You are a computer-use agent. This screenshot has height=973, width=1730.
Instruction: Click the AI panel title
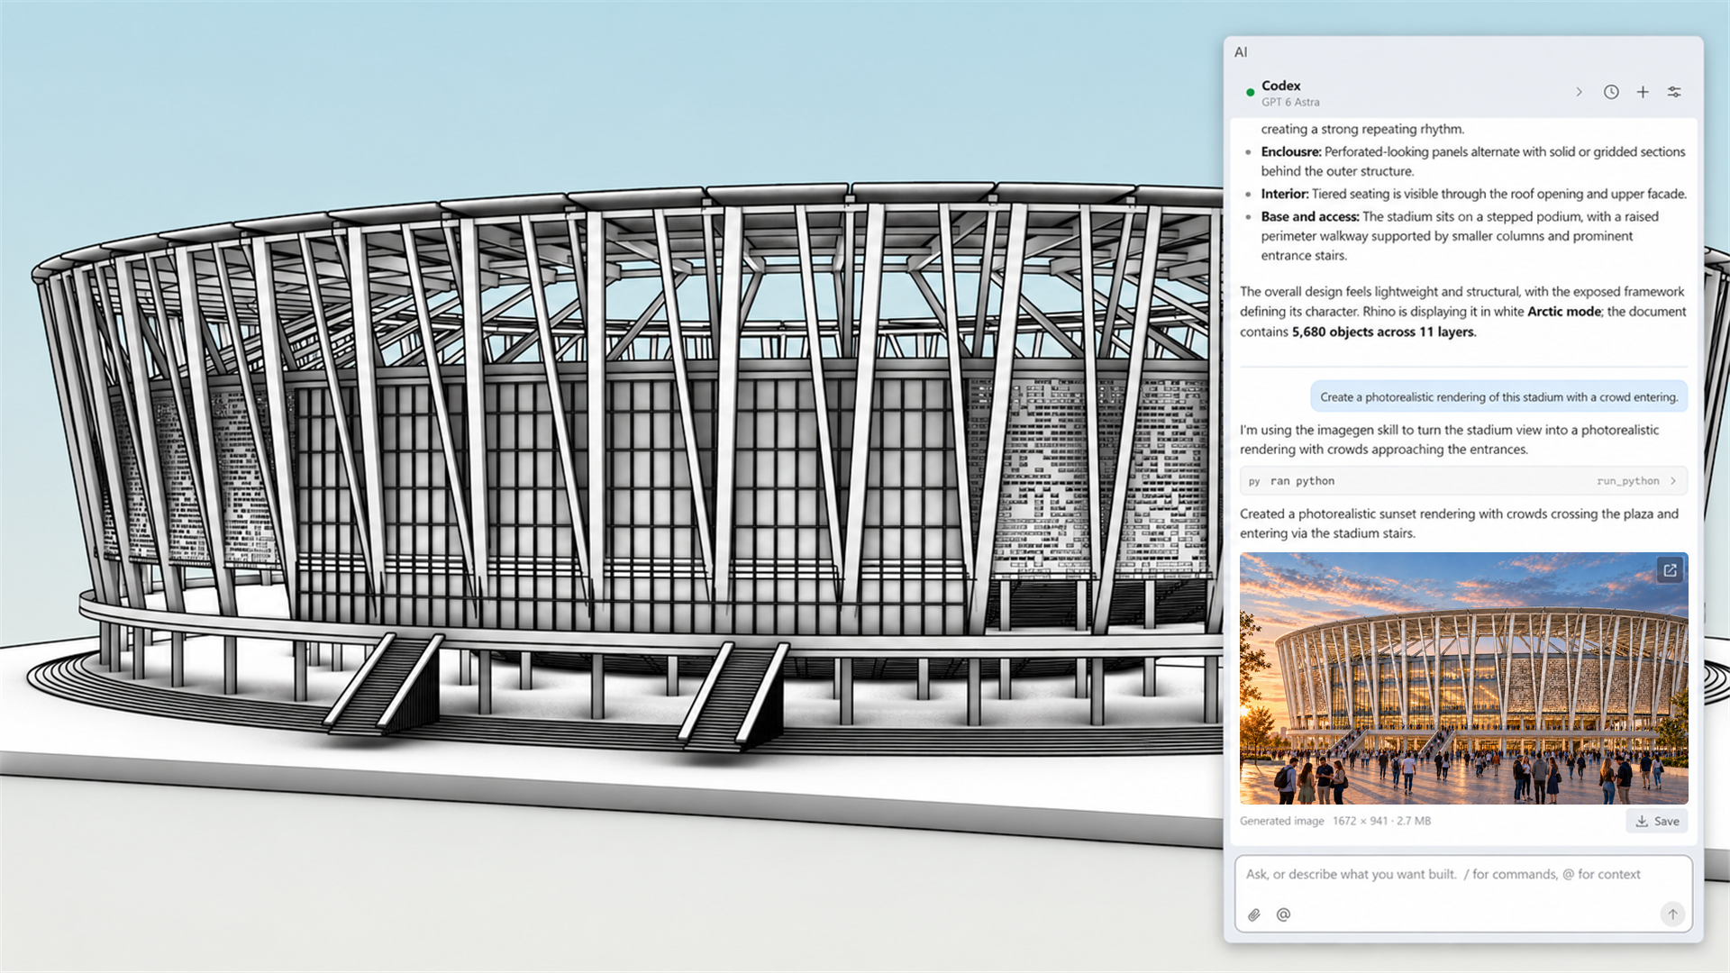(x=1241, y=52)
